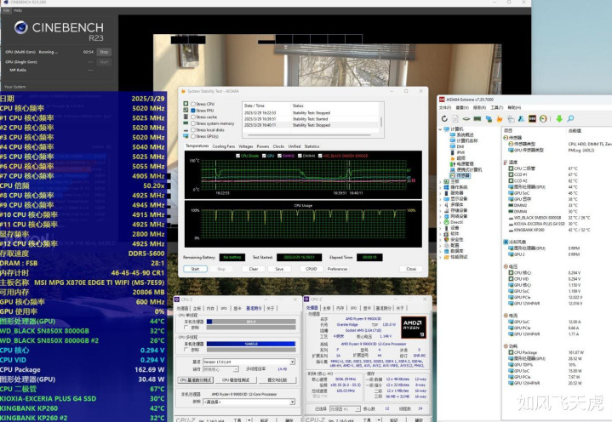Click the Stress GPU monitor icon

click(186, 136)
